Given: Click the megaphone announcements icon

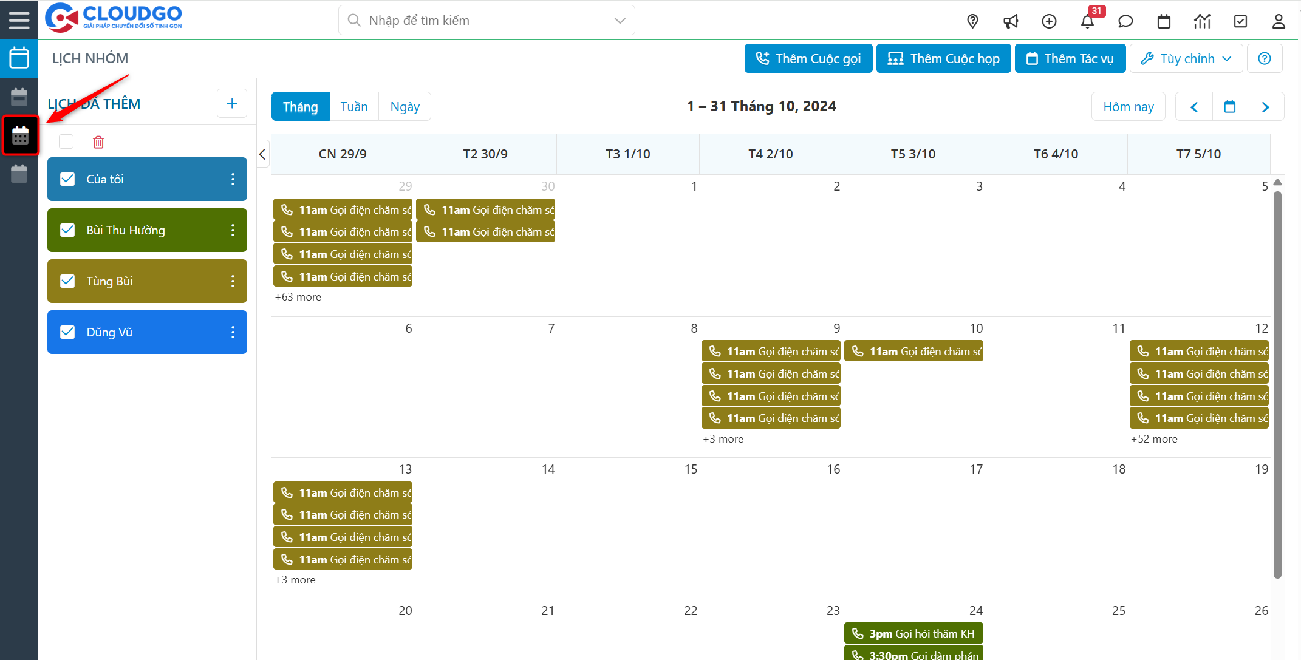Looking at the screenshot, I should click(x=1011, y=21).
